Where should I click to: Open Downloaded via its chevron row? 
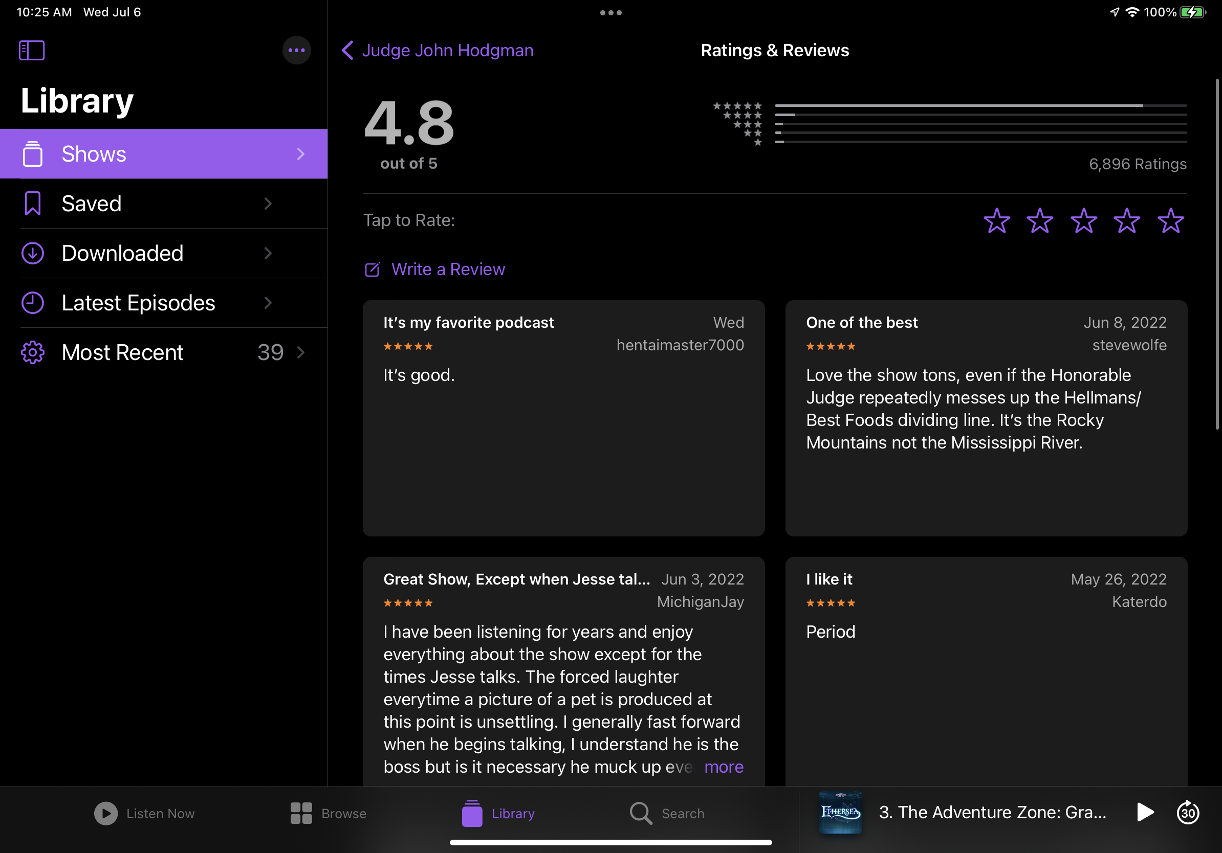pyautogui.click(x=268, y=253)
